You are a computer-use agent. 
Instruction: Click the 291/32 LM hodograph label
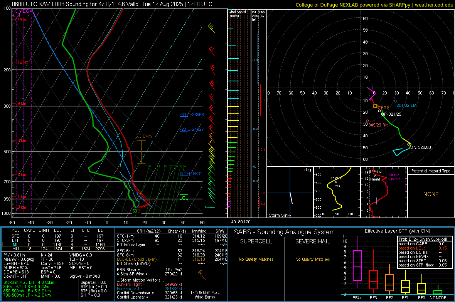[406, 105]
